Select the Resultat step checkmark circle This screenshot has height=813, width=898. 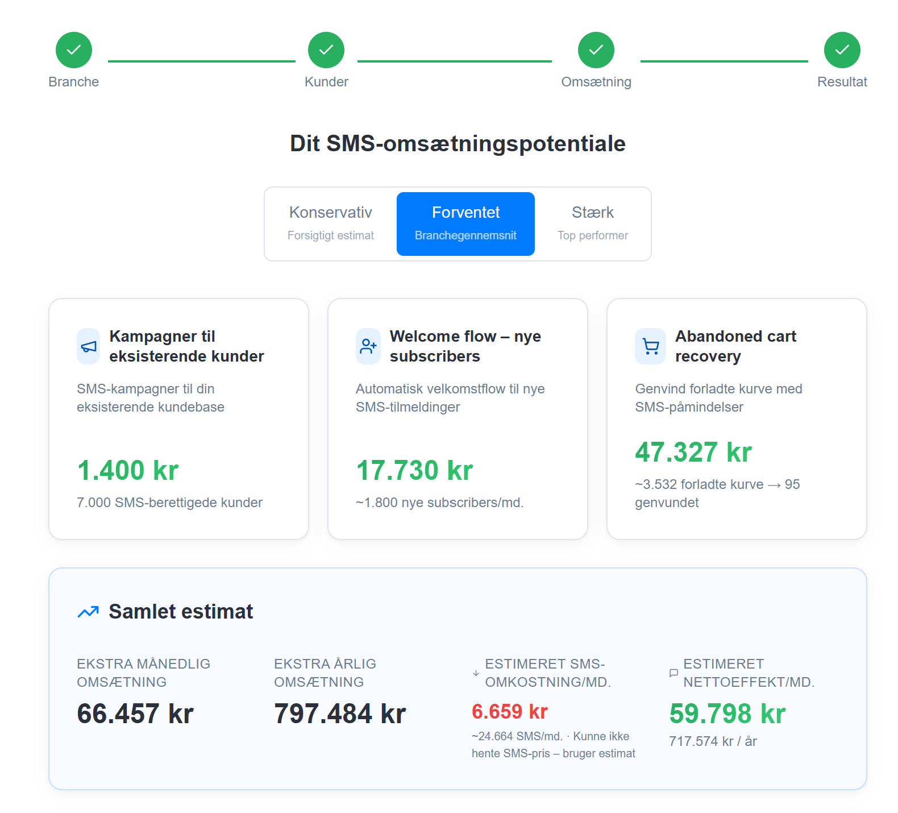coord(842,50)
